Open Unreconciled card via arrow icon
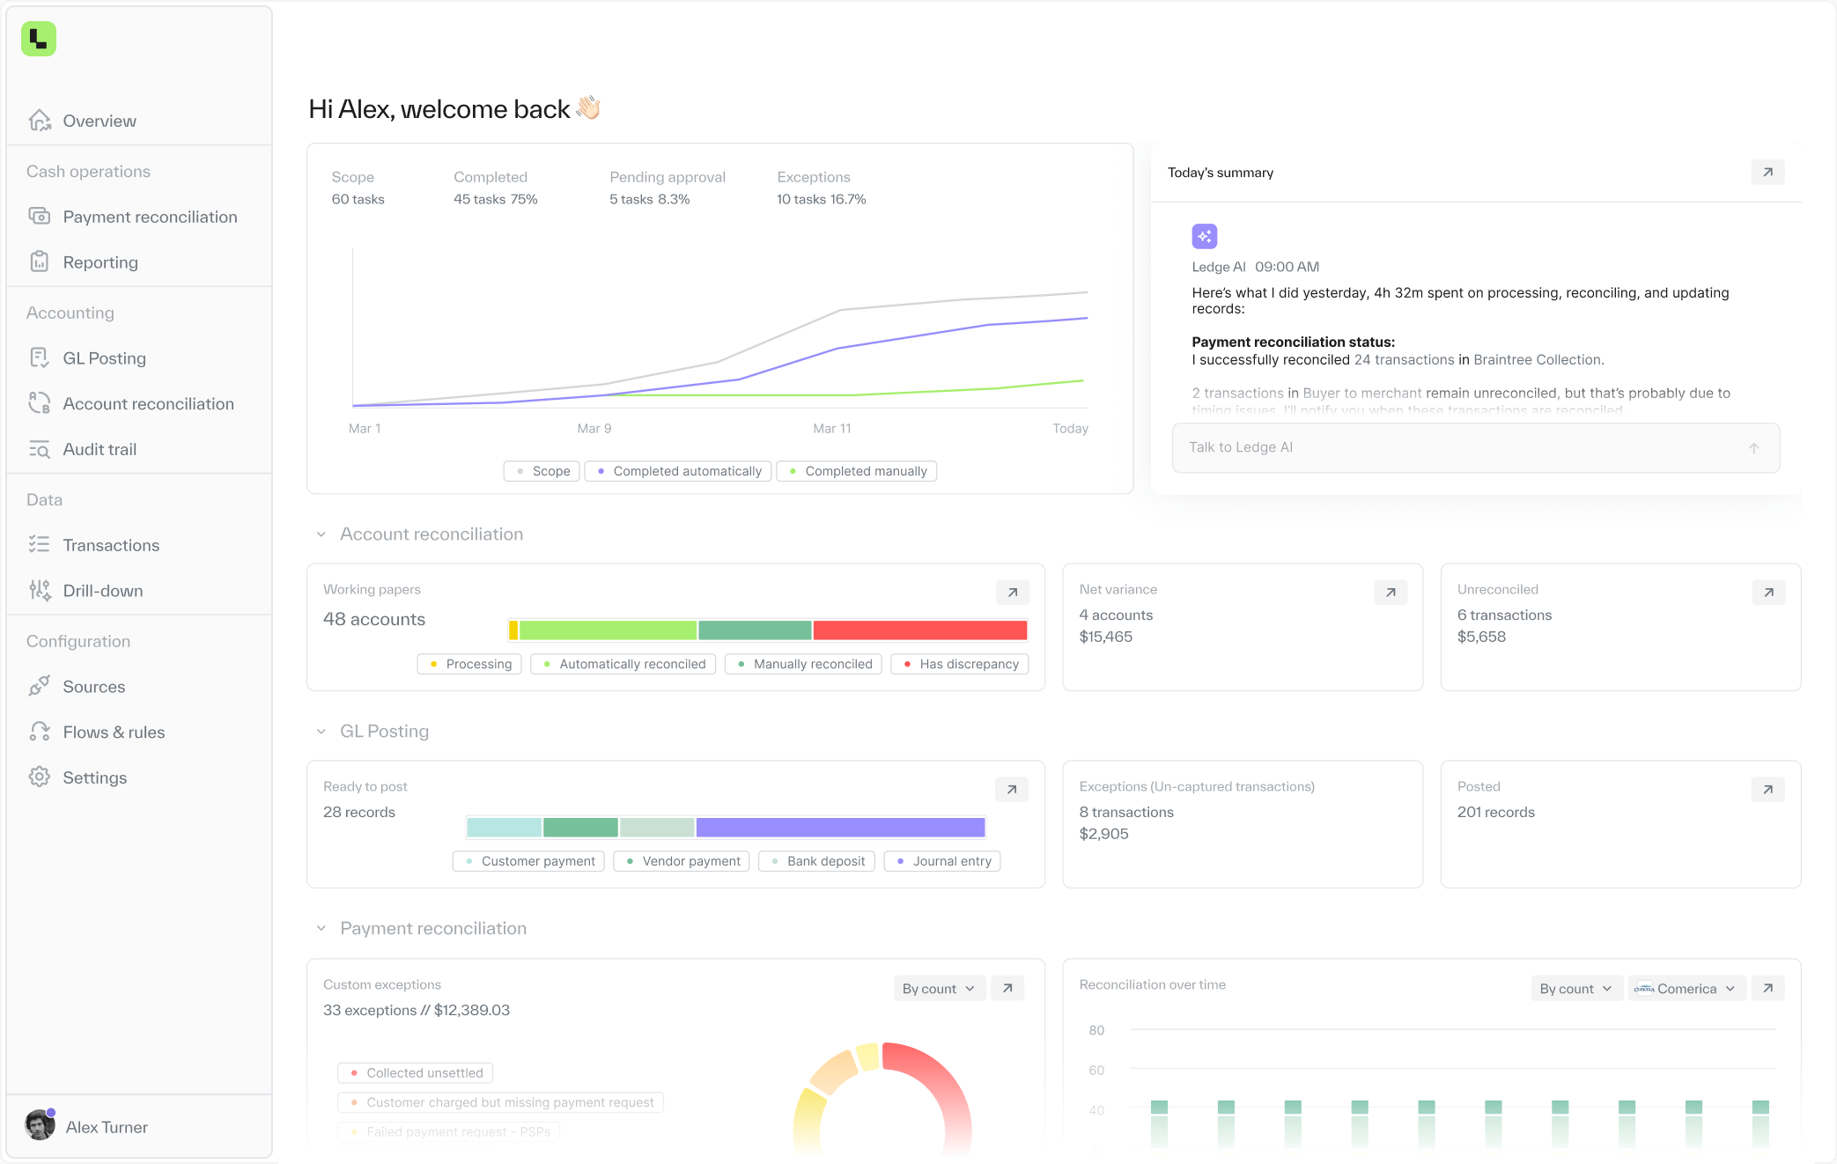Screen dimensions: 1837x1164 [1768, 593]
